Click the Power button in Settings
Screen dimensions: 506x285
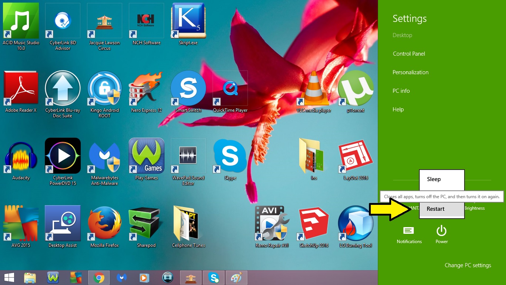pos(442,235)
